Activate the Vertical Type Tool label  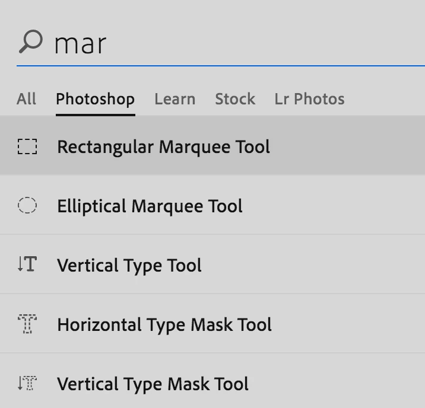tap(129, 265)
